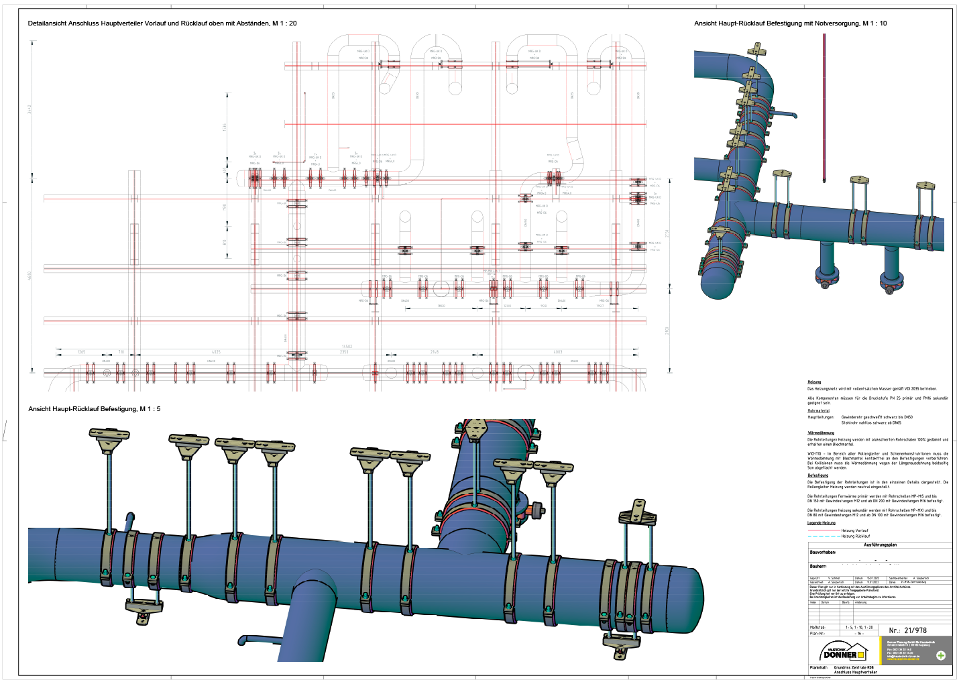
Task: Click the underlined Heizung heading in notes
Action: point(814,382)
